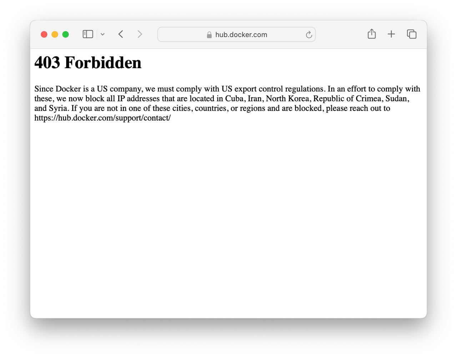Open the Share menu icon
Viewport: 457px width, 358px height.
[372, 34]
